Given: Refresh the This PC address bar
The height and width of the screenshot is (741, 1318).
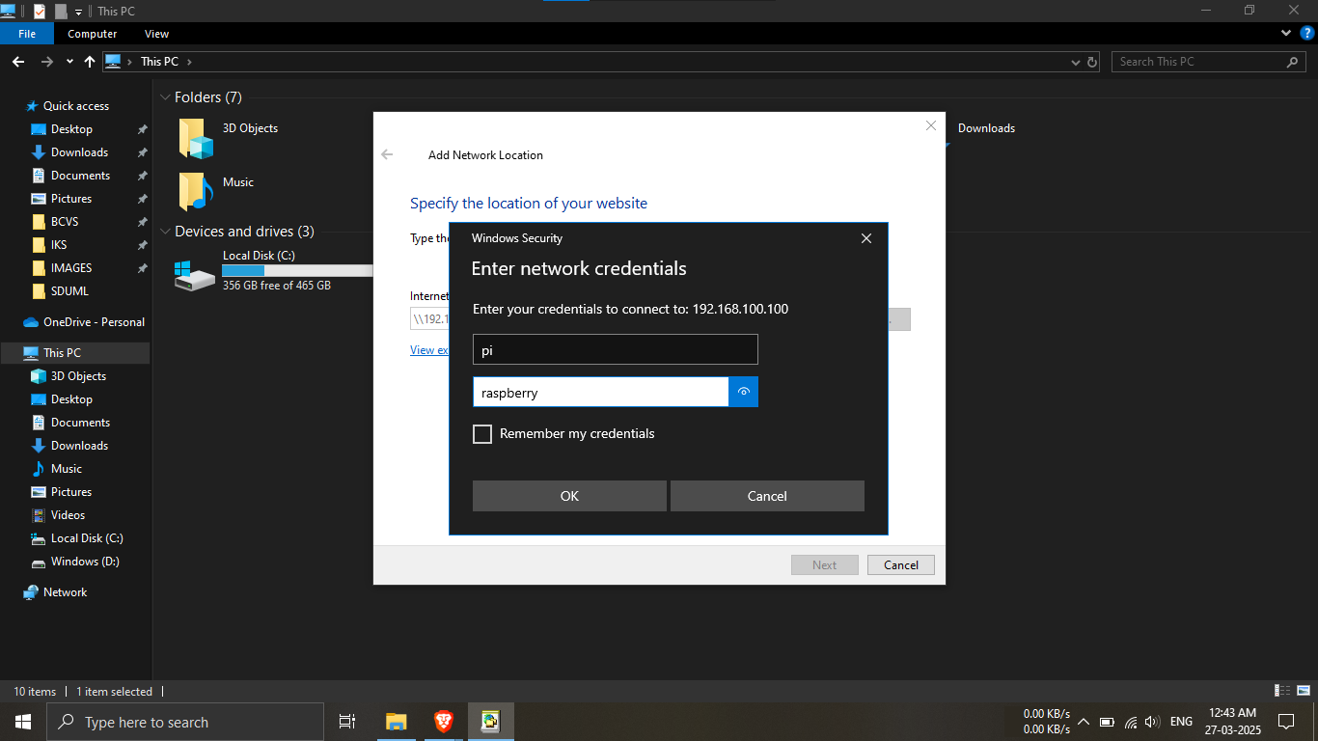Looking at the screenshot, I should pyautogui.click(x=1092, y=62).
